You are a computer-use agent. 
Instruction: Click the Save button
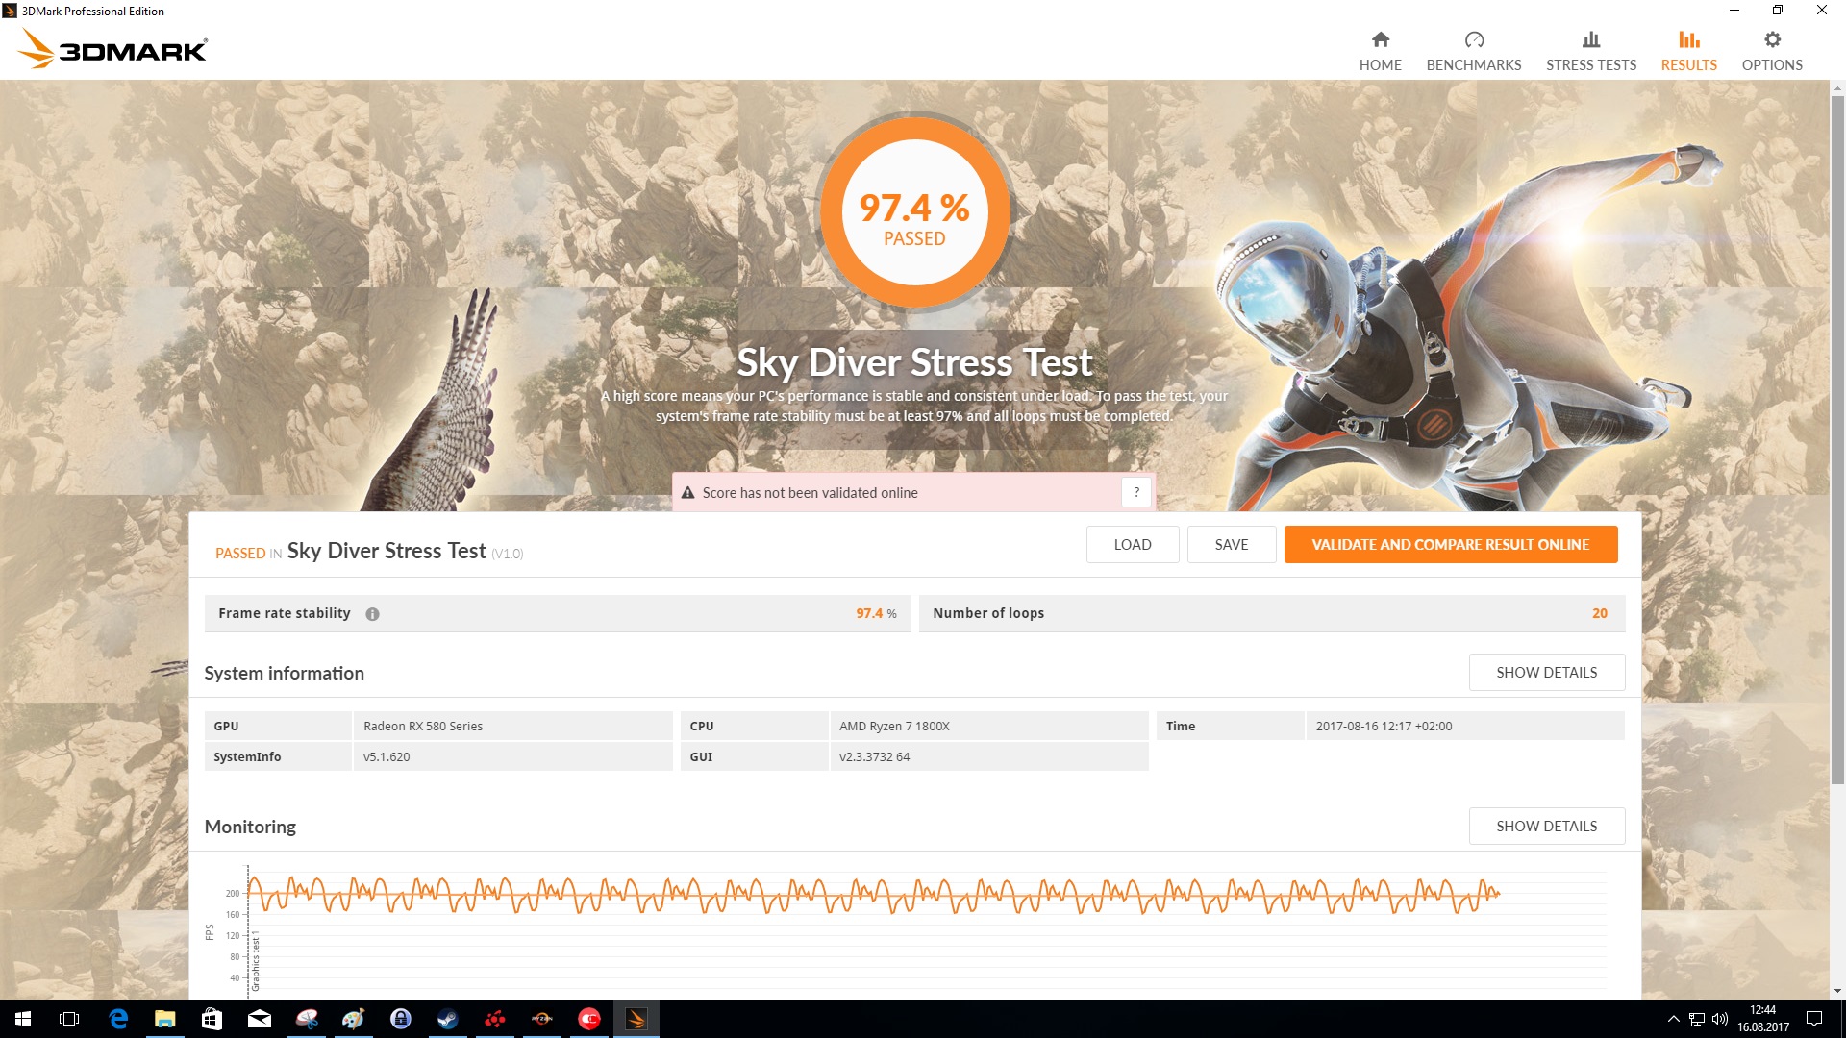coord(1231,545)
